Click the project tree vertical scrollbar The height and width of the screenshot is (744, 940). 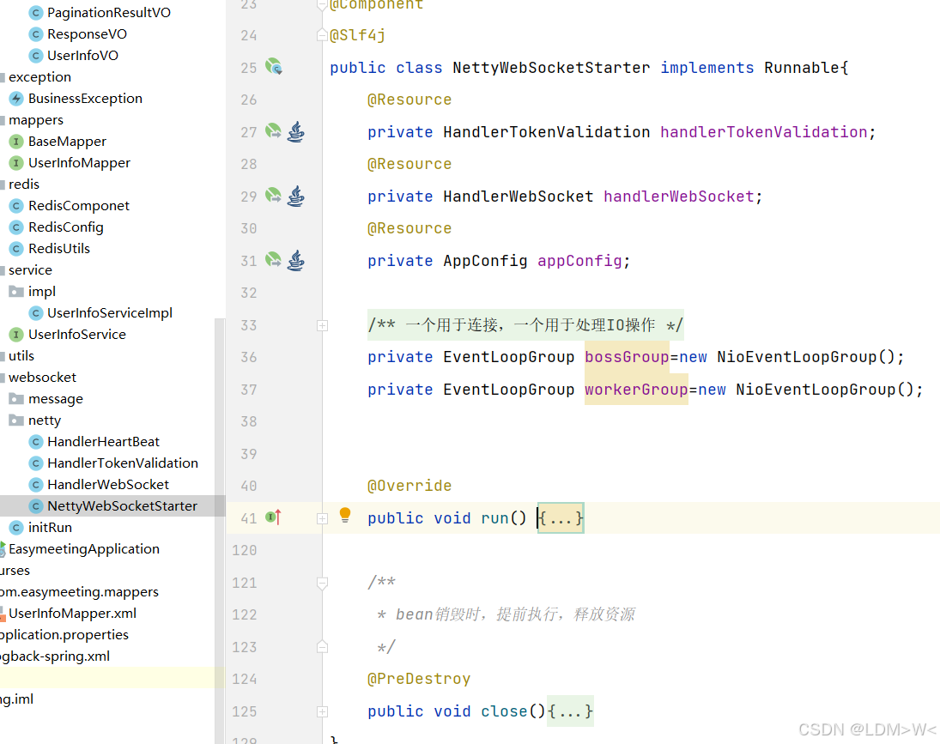point(220,530)
